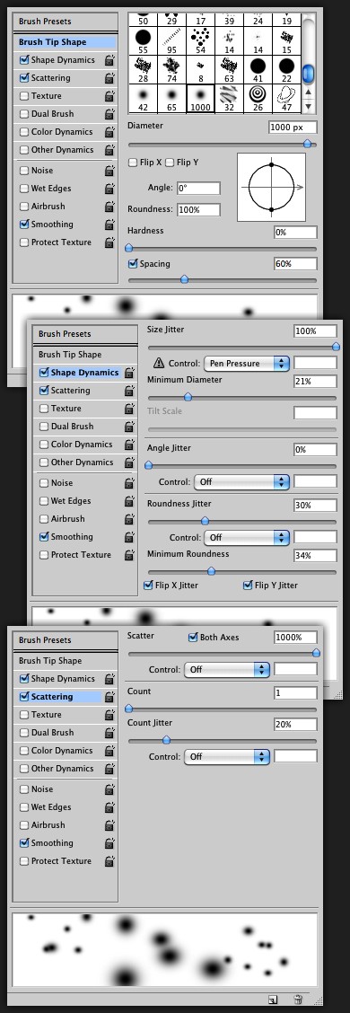Uncheck Flip X Jitter
Image resolution: width=350 pixels, height=1013 pixels.
149,586
